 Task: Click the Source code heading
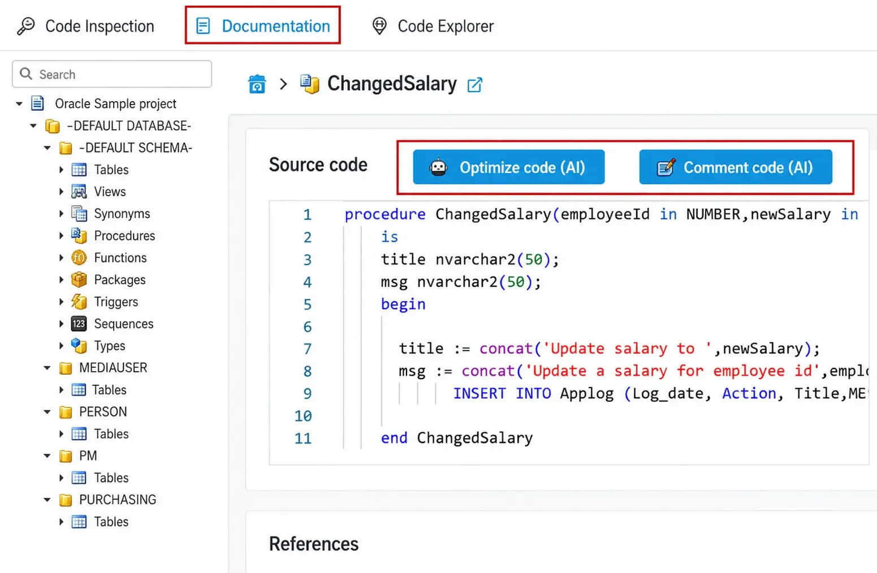click(318, 165)
